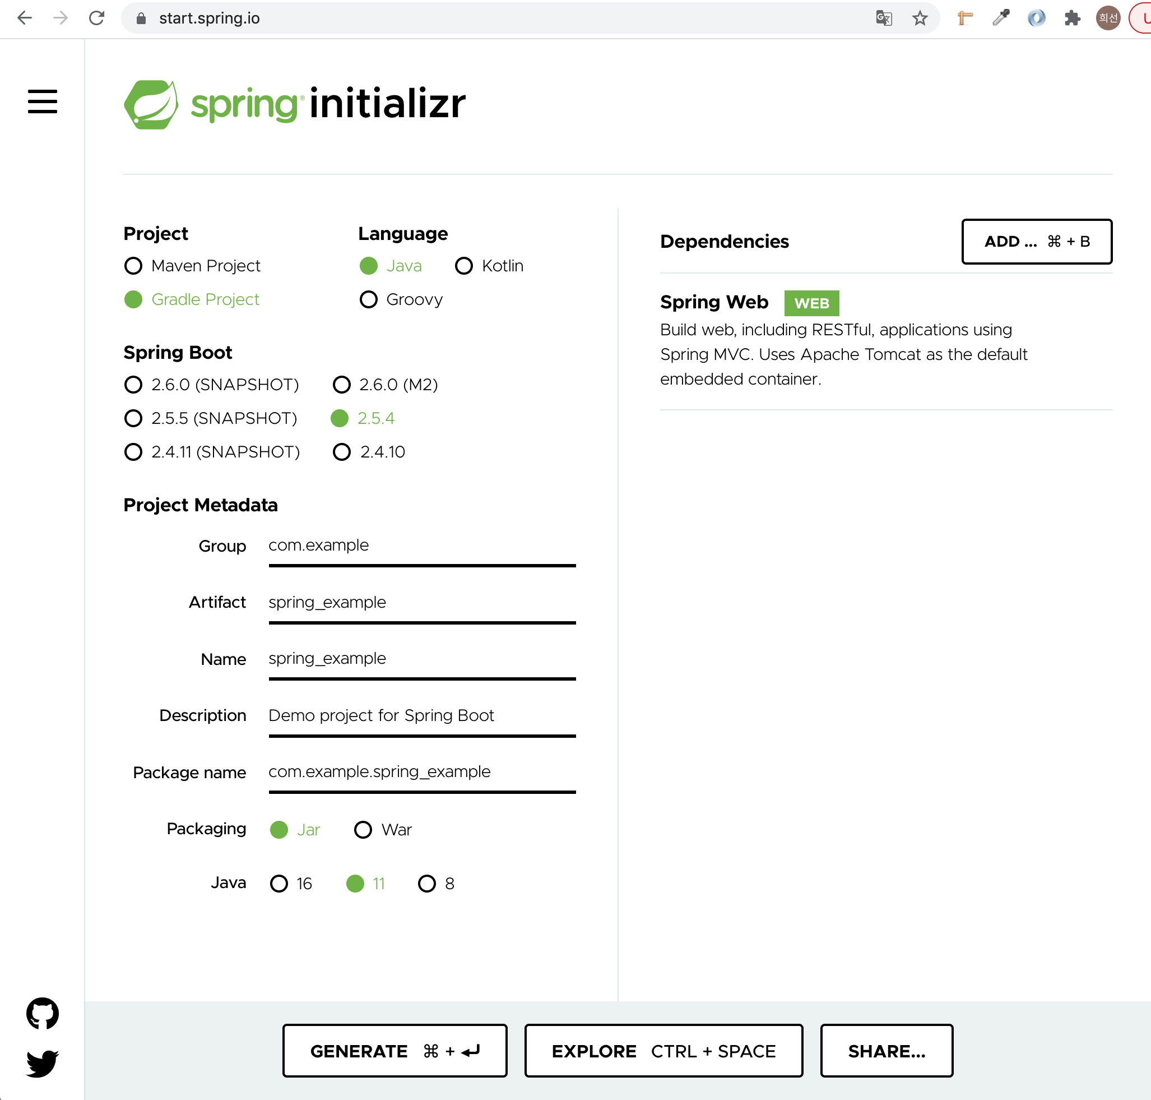Open the GitHub link icon
Image resolution: width=1151 pixels, height=1100 pixels.
42,1013
